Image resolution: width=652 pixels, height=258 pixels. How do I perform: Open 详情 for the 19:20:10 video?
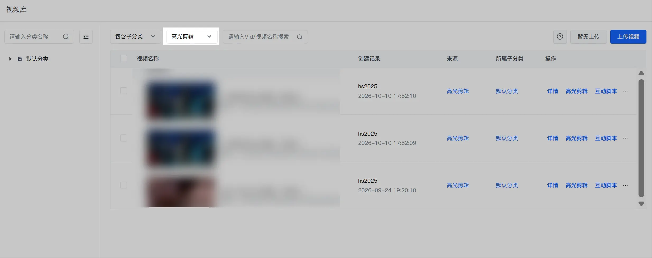coord(553,185)
